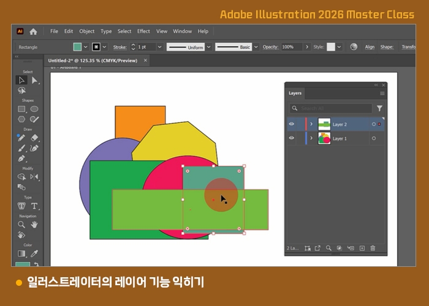Select the Touch Type tool

[x=21, y=206]
